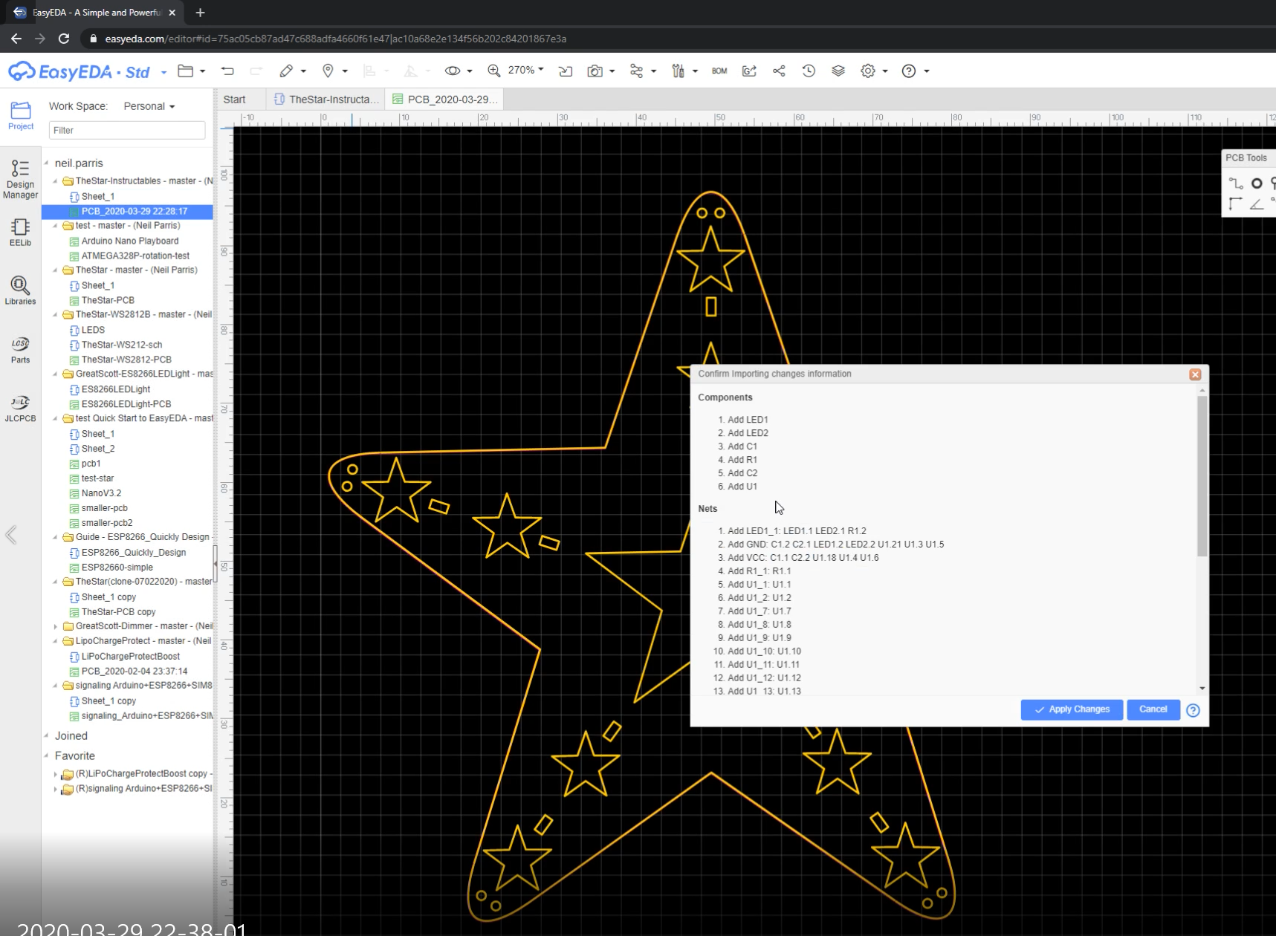Open the BOM tool from the toolbar
Image resolution: width=1276 pixels, height=936 pixels.
[x=719, y=71]
